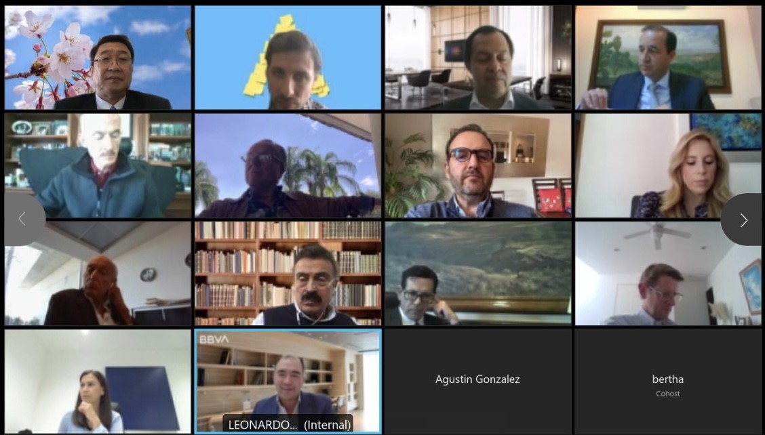This screenshot has width=765, height=435.
Task: Select the participant with palm trees behind
Action: click(288, 165)
